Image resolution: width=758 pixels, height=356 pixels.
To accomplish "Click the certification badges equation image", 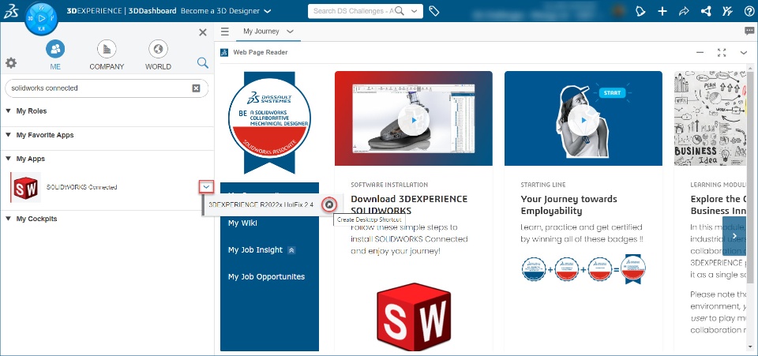I will 584,268.
